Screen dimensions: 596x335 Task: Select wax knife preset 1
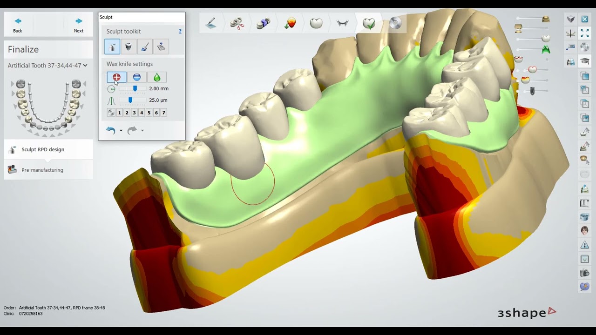click(x=120, y=113)
